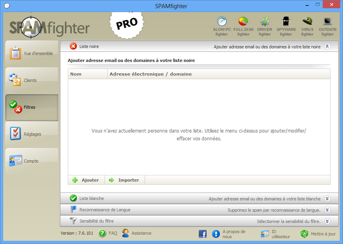Expand Sensibilité du filtre panel
The image size is (343, 244).
[327, 221]
